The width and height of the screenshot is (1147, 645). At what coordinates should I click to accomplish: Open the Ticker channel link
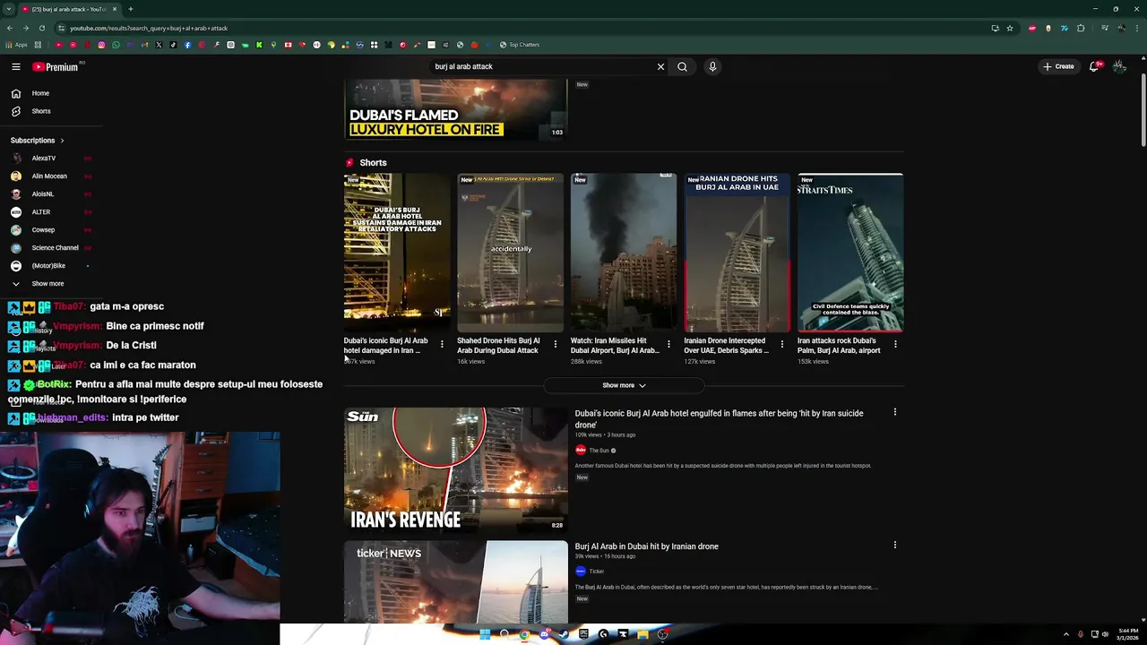point(596,572)
